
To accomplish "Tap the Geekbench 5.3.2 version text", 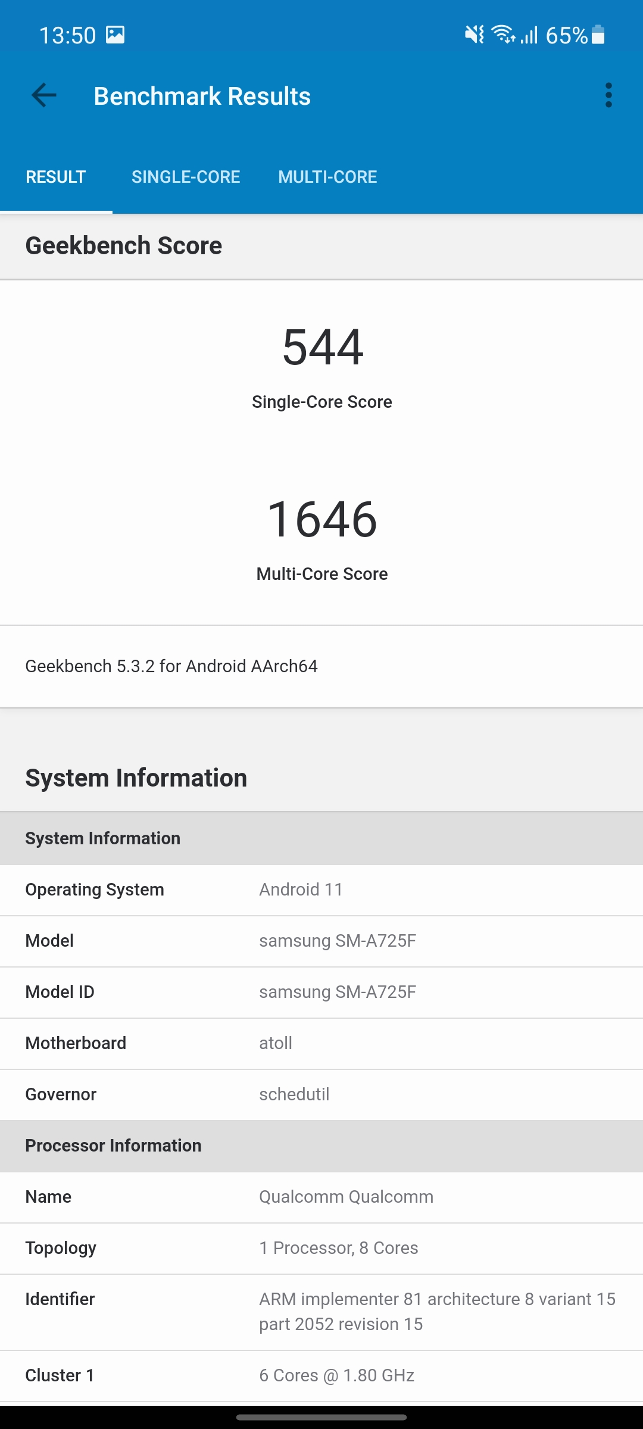I will tap(171, 666).
